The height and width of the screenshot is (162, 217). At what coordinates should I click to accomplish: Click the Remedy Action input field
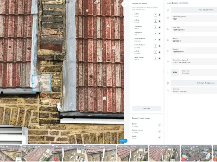coord(194,62)
